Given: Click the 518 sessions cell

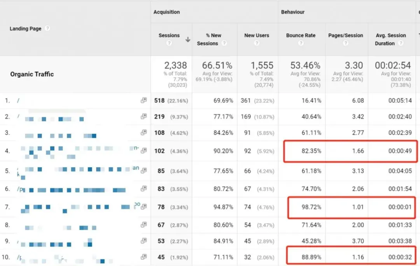Looking at the screenshot, I should (159, 100).
